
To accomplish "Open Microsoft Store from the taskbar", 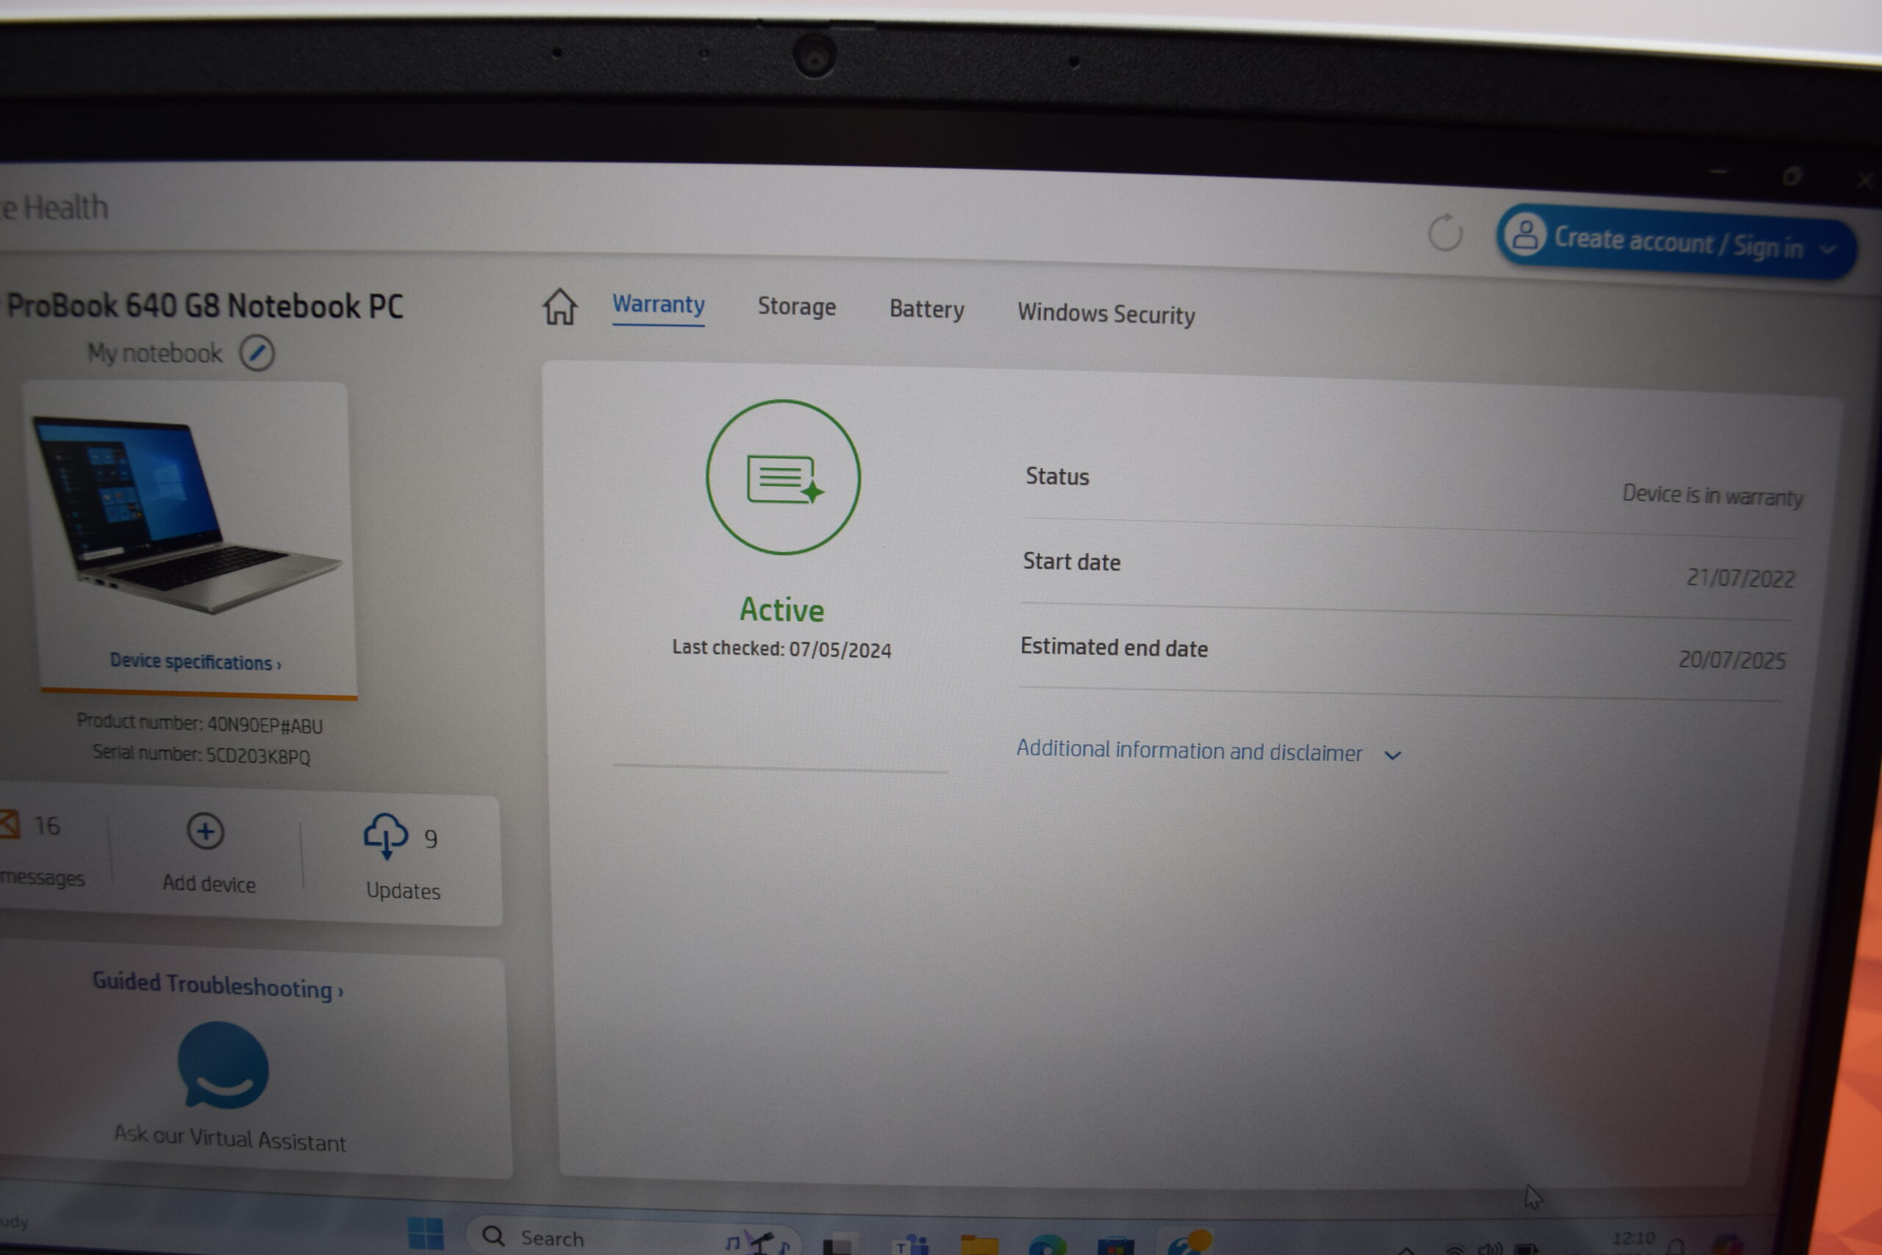I will click(x=1115, y=1246).
